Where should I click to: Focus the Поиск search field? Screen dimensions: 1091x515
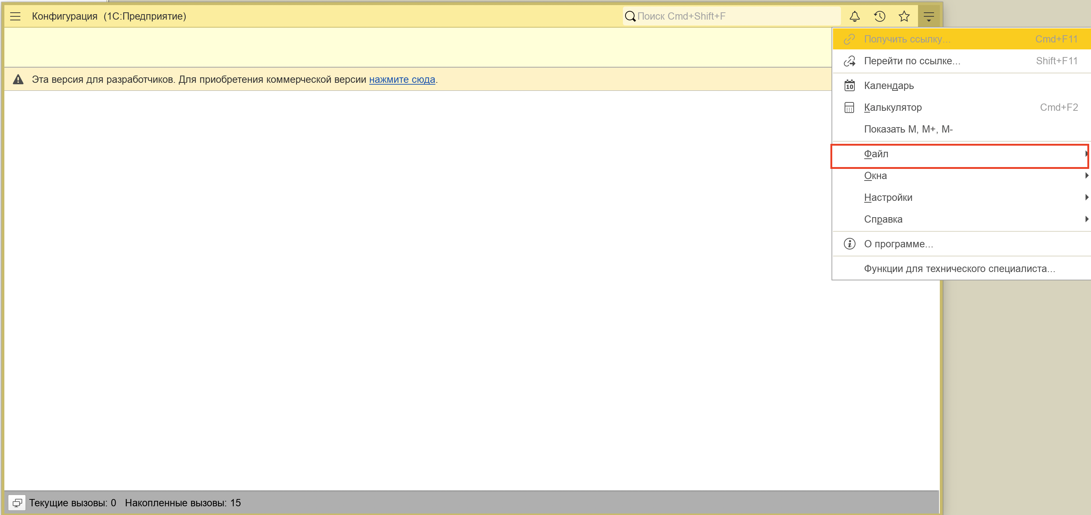click(x=732, y=16)
